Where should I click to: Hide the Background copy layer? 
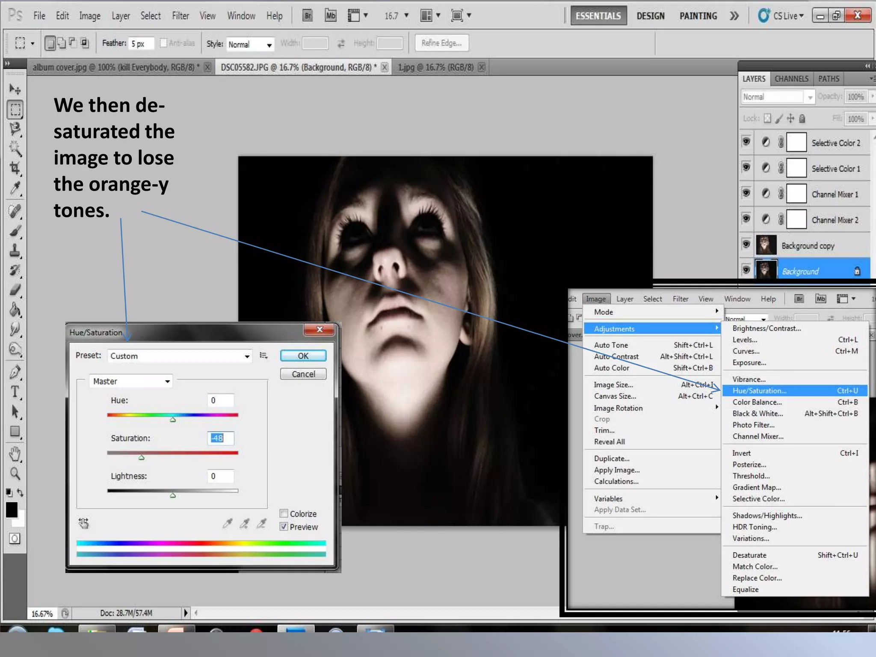coord(746,244)
